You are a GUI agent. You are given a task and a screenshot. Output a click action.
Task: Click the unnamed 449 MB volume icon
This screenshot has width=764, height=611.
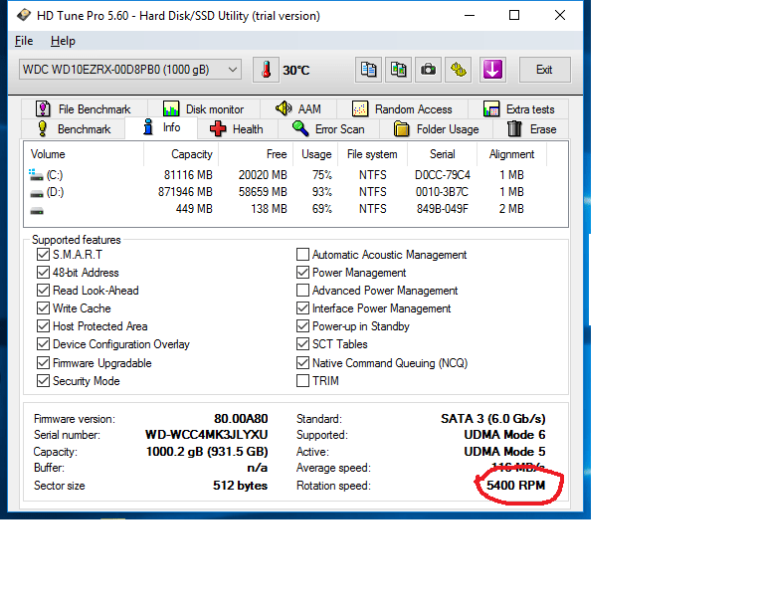[x=37, y=211]
